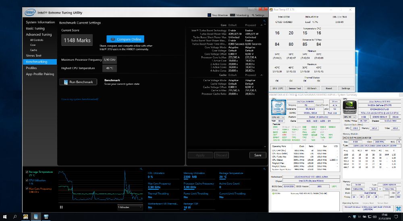403x221 pixels.
Task: Open System Information section
Action: [40, 22]
